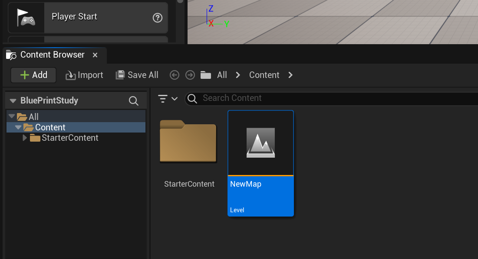
Task: Collapse the Content tree node
Action: point(18,127)
